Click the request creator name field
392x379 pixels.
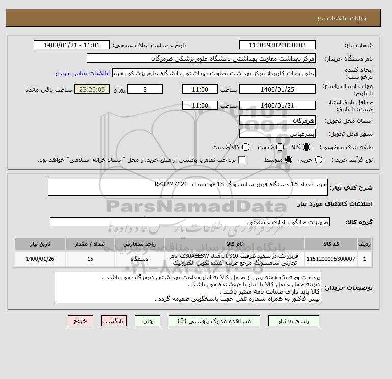214,73
